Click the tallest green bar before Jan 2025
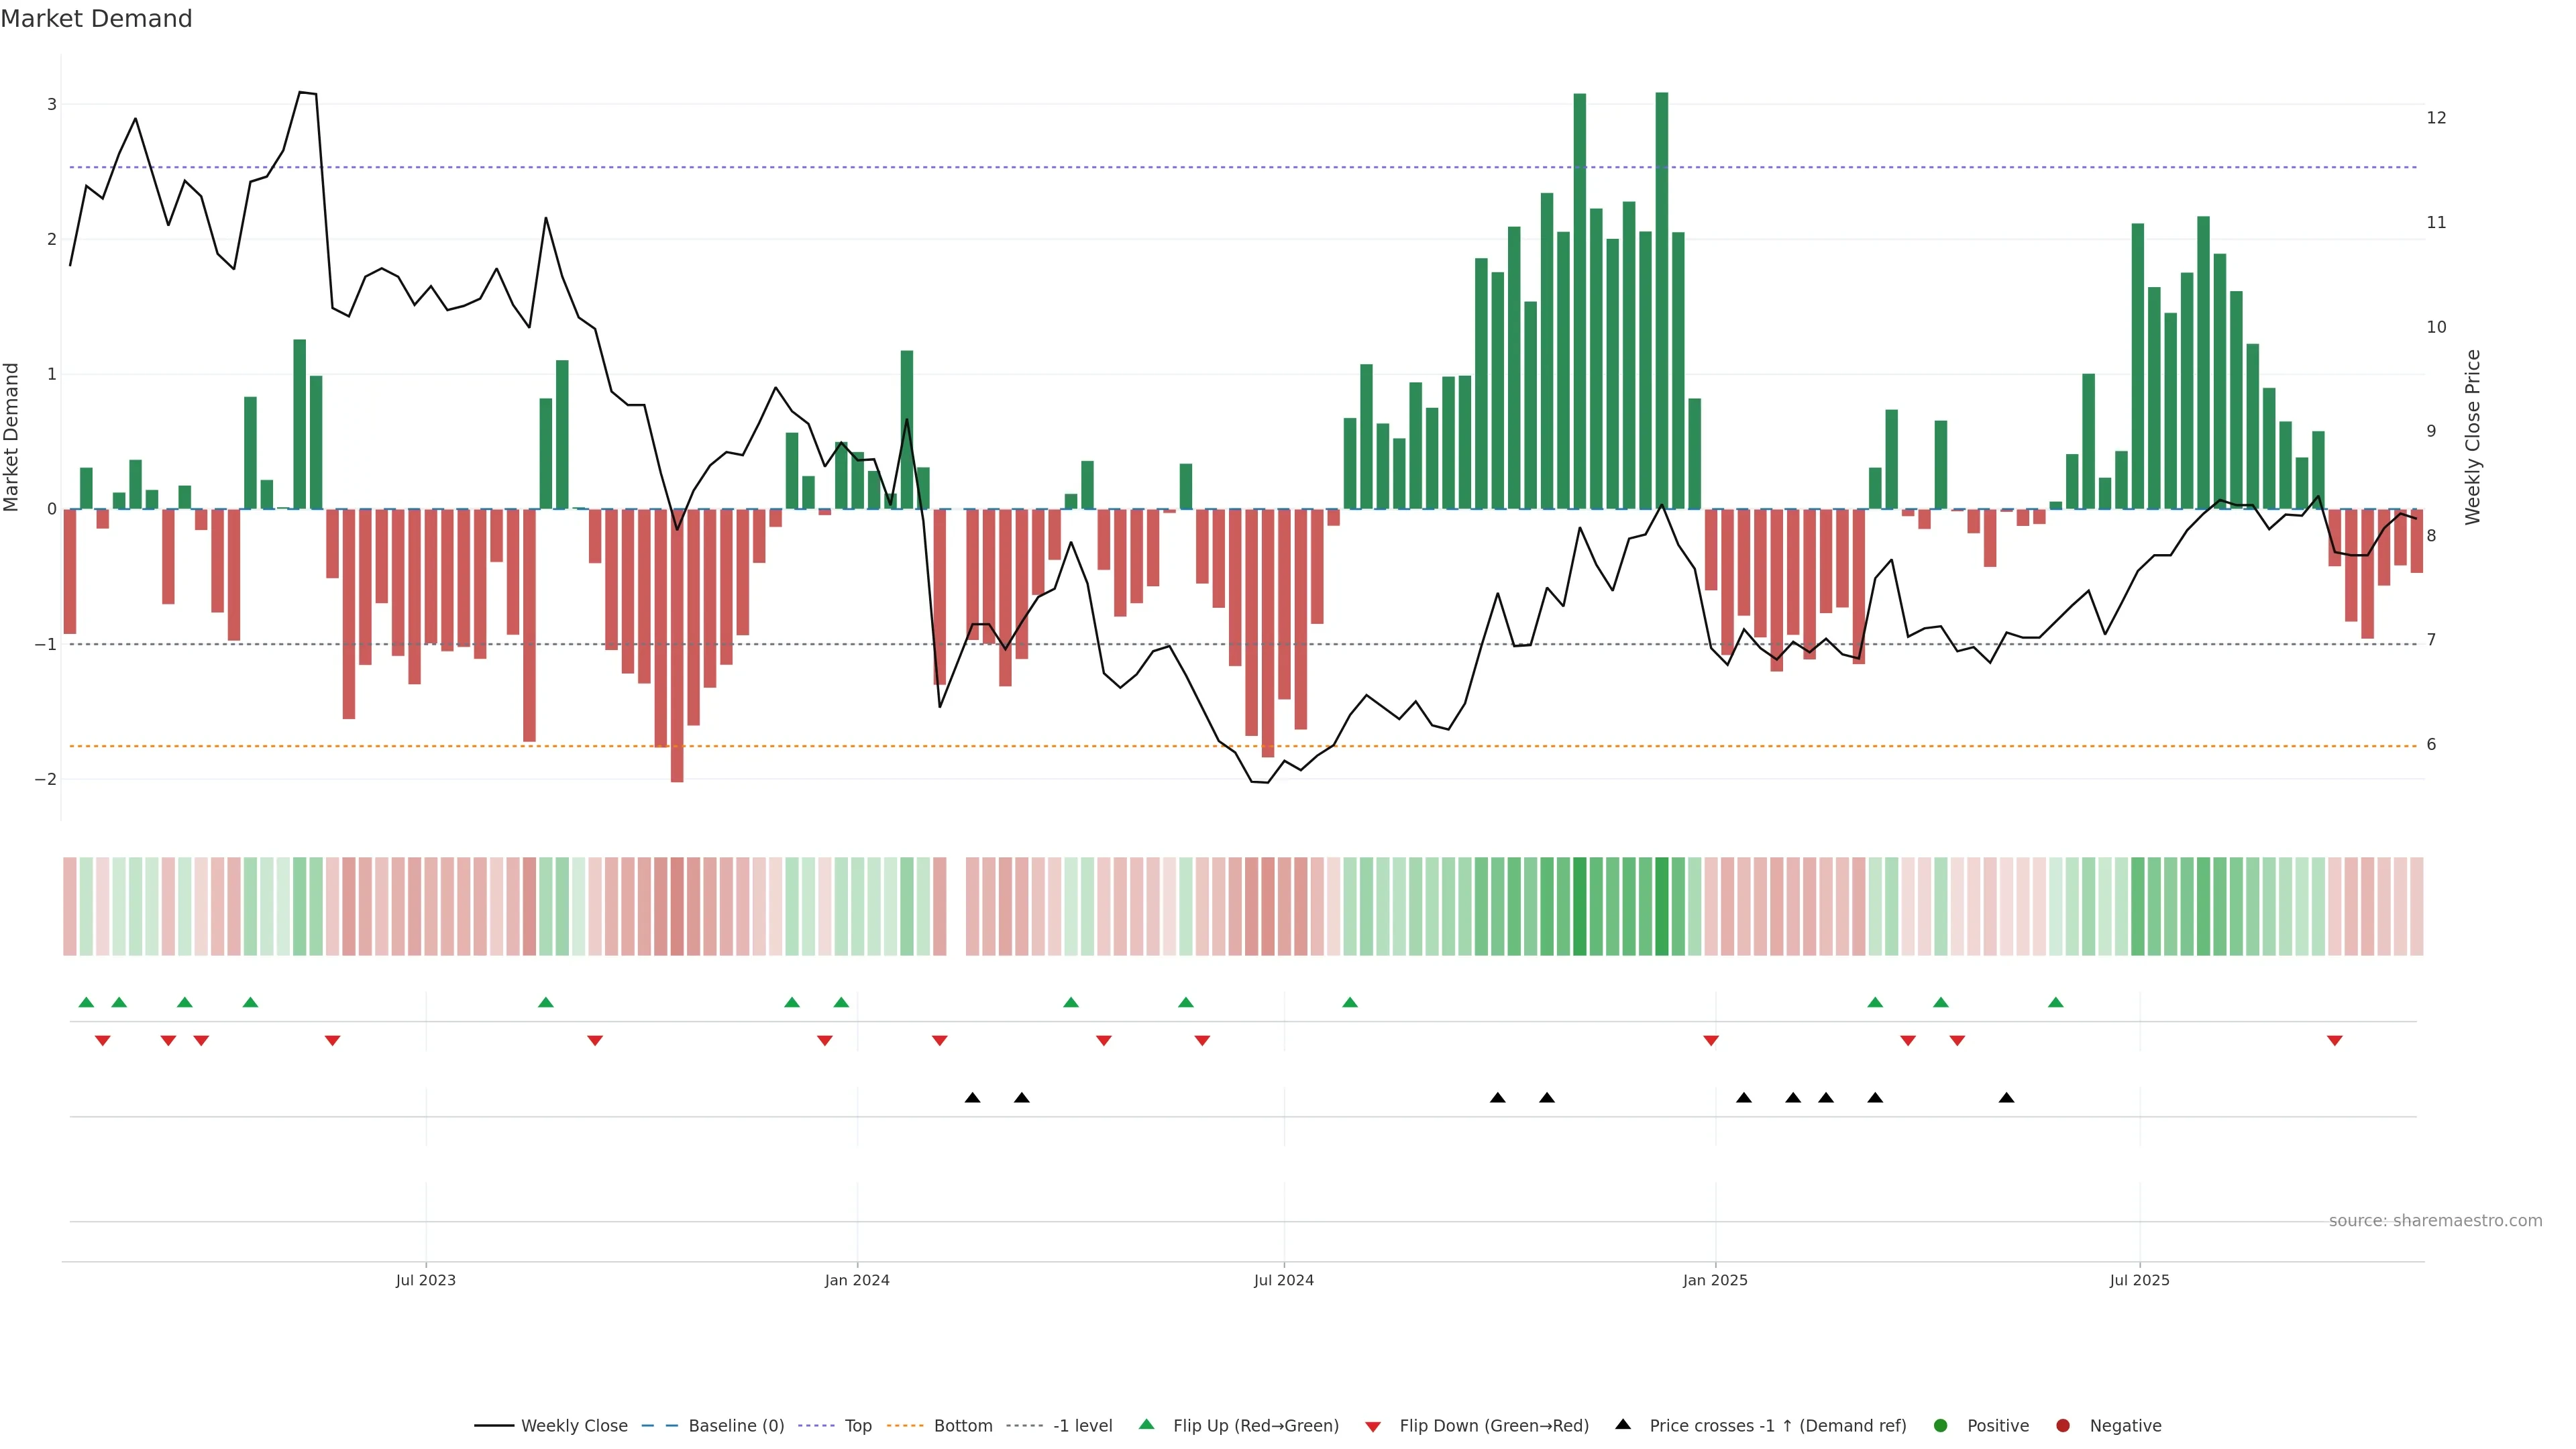 [x=1662, y=300]
